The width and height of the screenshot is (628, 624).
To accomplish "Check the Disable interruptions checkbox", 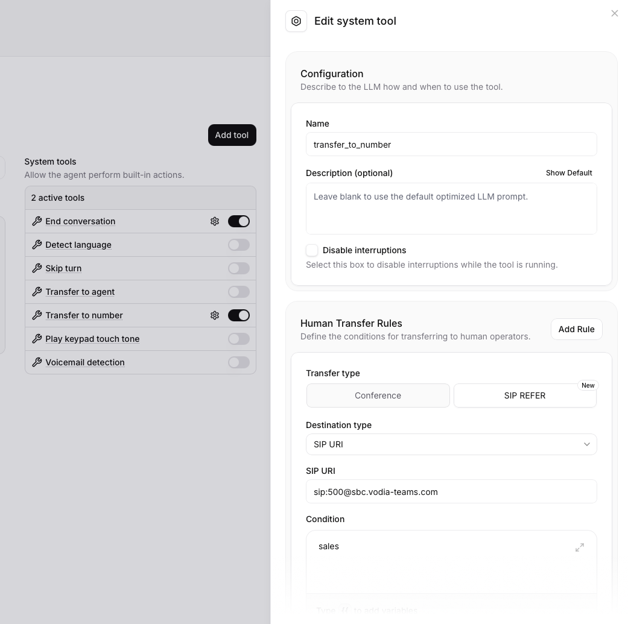I will click(x=312, y=250).
